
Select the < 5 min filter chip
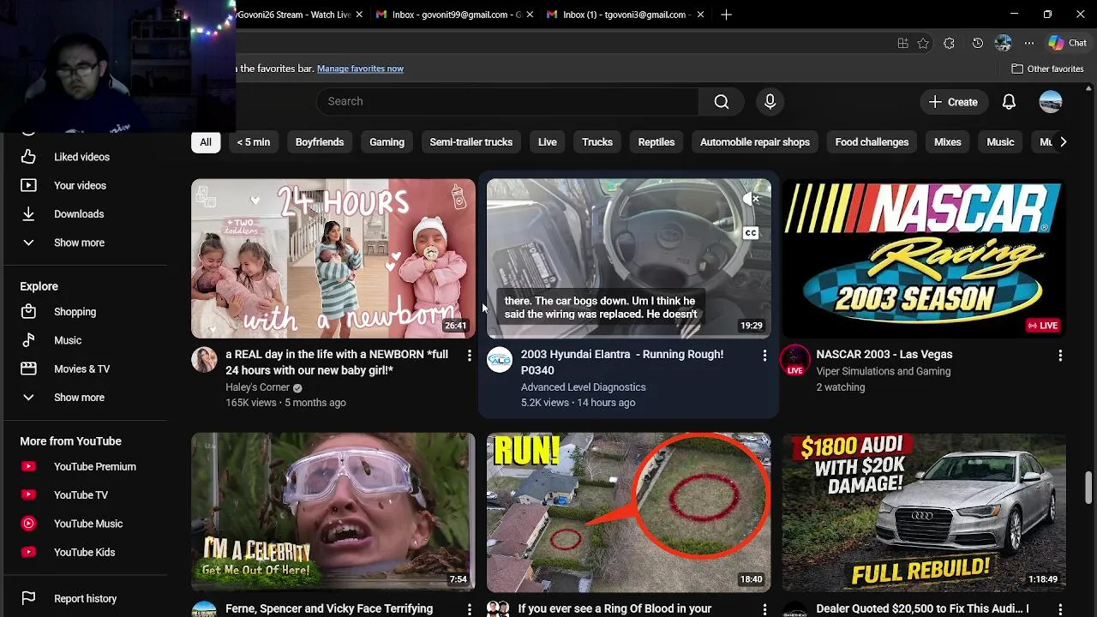pos(254,142)
